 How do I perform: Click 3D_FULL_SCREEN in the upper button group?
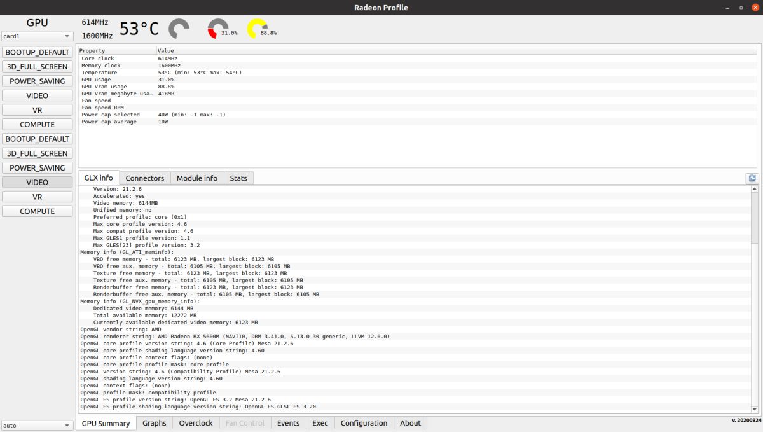pyautogui.click(x=37, y=66)
